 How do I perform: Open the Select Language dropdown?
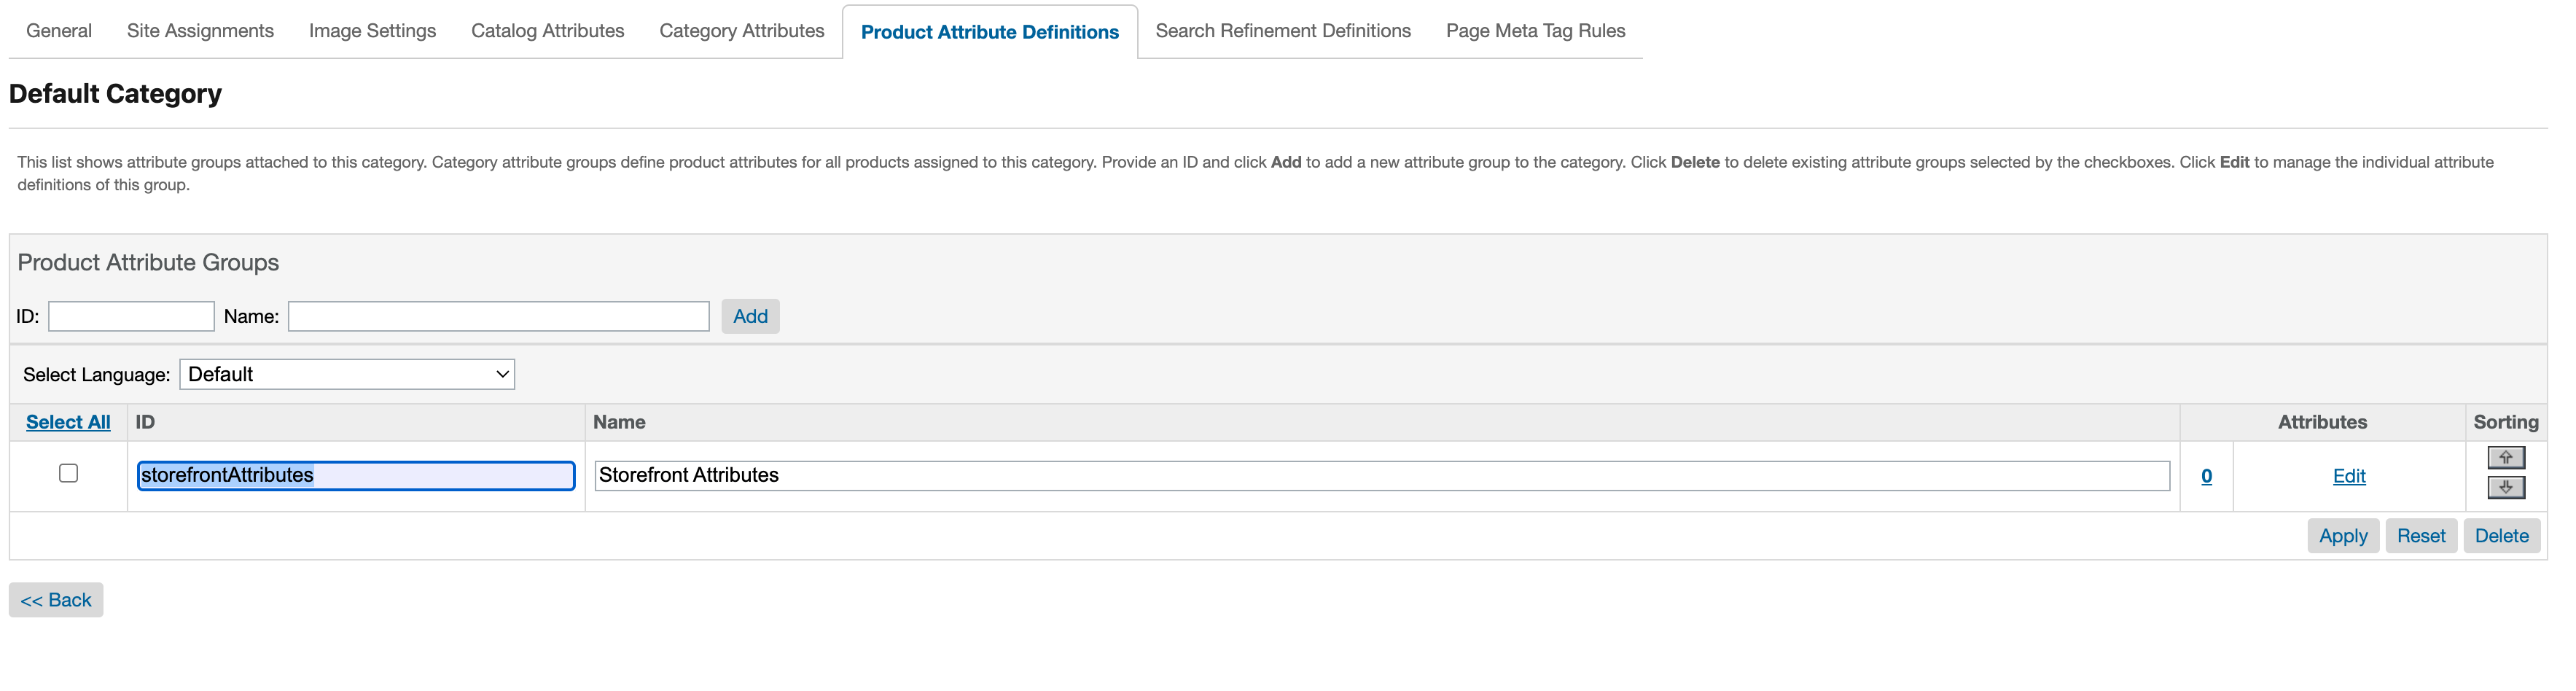[347, 375]
